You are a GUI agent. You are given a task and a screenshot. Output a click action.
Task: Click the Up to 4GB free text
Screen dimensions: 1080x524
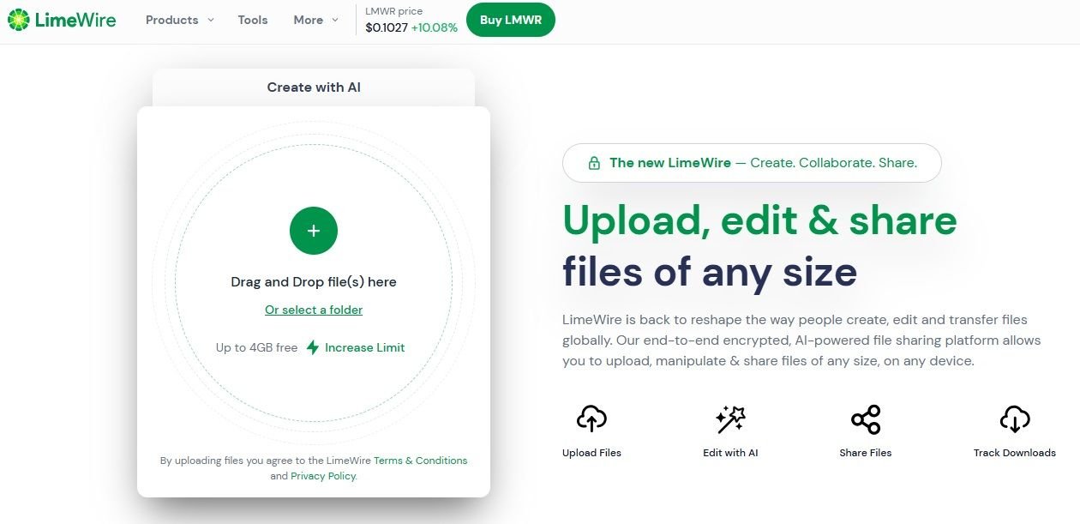pos(257,347)
